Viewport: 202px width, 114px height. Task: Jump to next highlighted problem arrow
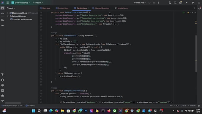(195, 13)
